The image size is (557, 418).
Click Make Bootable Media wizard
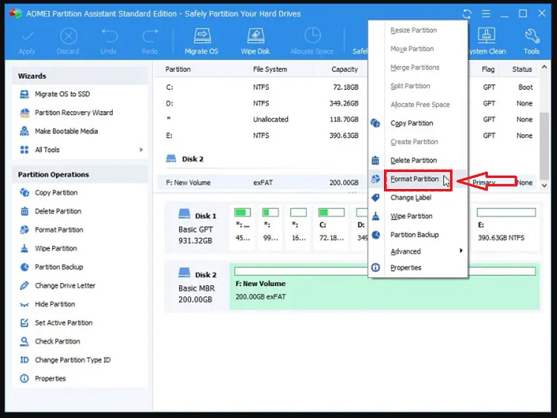coord(66,131)
